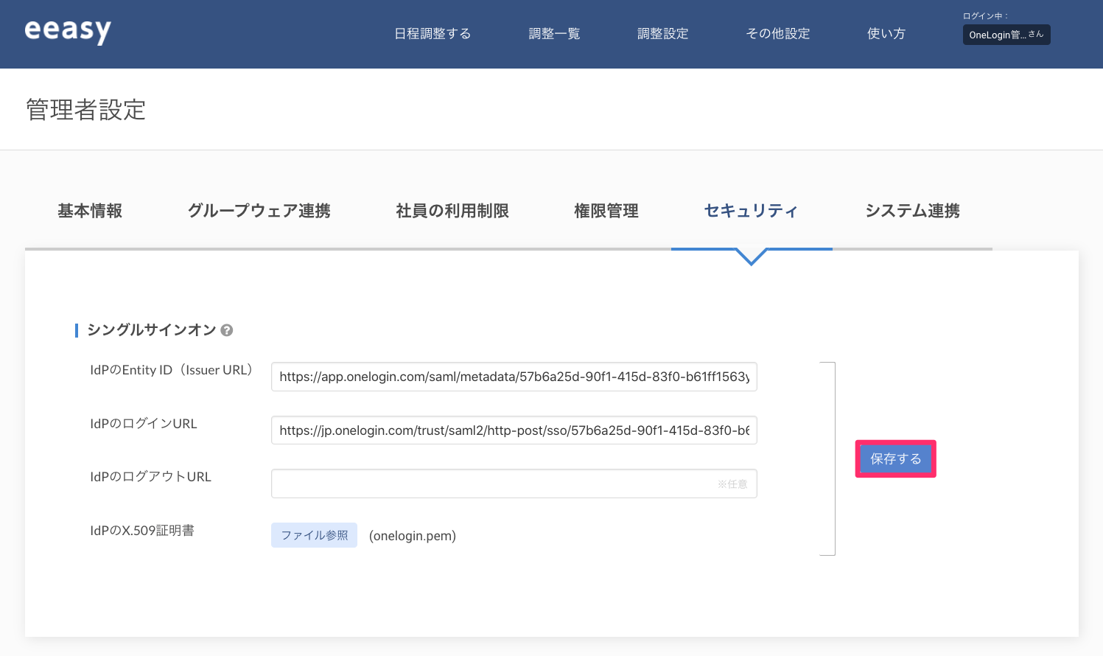
Task: Switch to the グループウェア連携 tab
Action: tap(259, 211)
